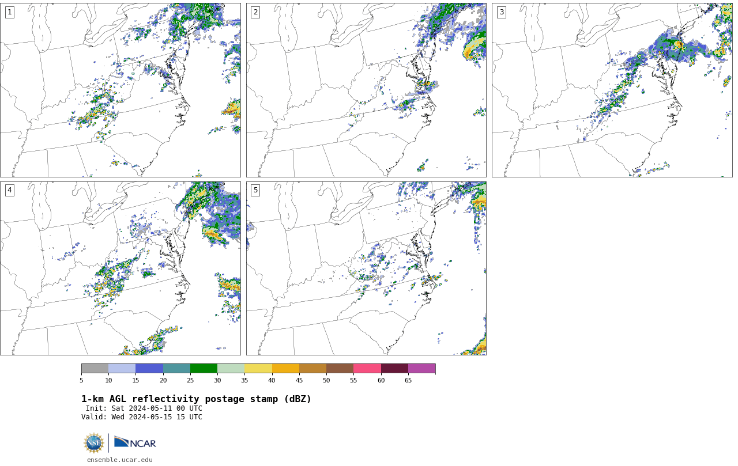Click the tan-brown 45-50 dBZ swatch
The width and height of the screenshot is (738, 466).
point(312,369)
